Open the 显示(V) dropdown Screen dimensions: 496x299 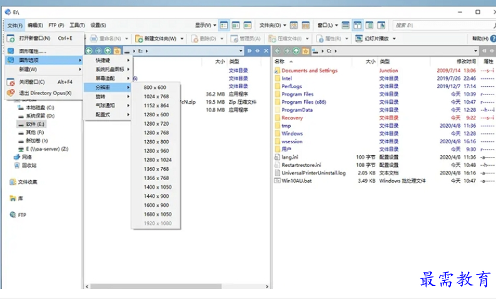205,25
